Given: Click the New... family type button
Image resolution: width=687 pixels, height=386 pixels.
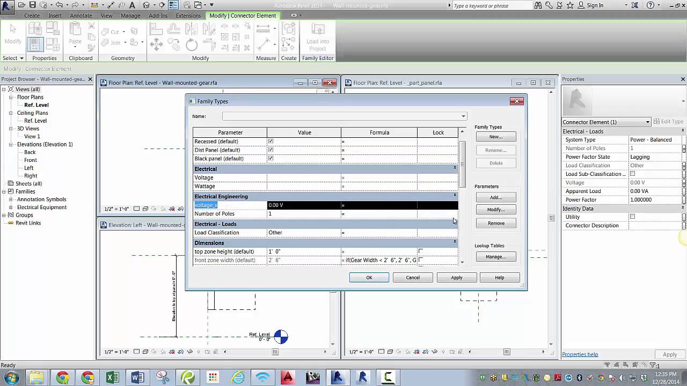Looking at the screenshot, I should (x=496, y=137).
